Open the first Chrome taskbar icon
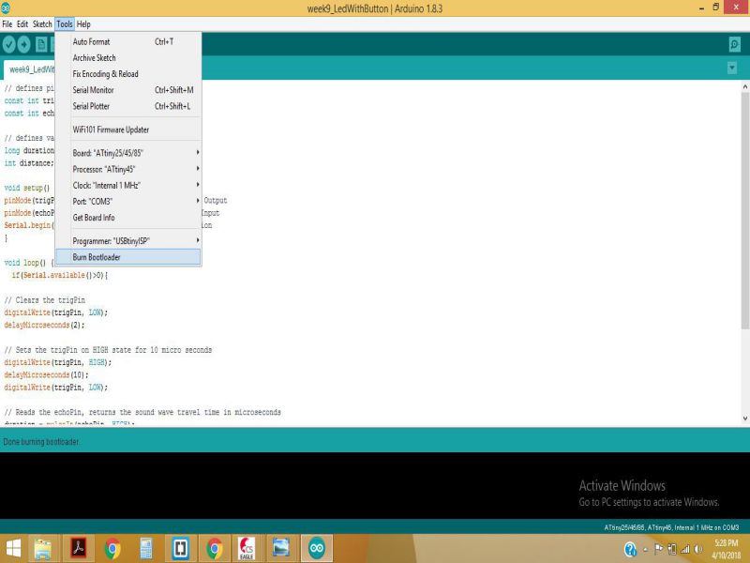The height and width of the screenshot is (563, 750). tap(112, 549)
